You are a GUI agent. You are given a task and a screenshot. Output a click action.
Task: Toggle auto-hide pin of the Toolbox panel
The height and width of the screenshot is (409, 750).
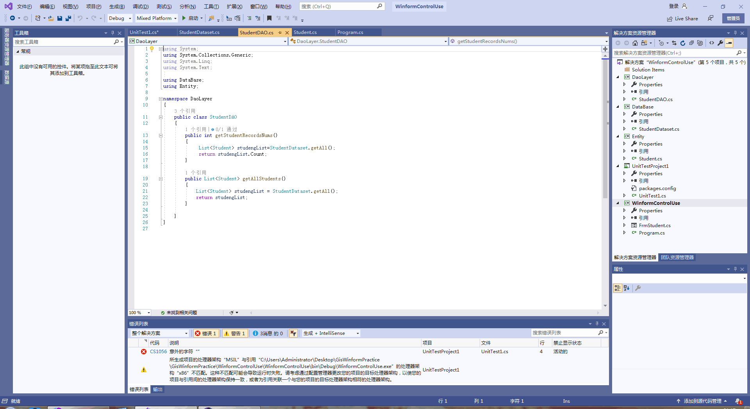(112, 33)
